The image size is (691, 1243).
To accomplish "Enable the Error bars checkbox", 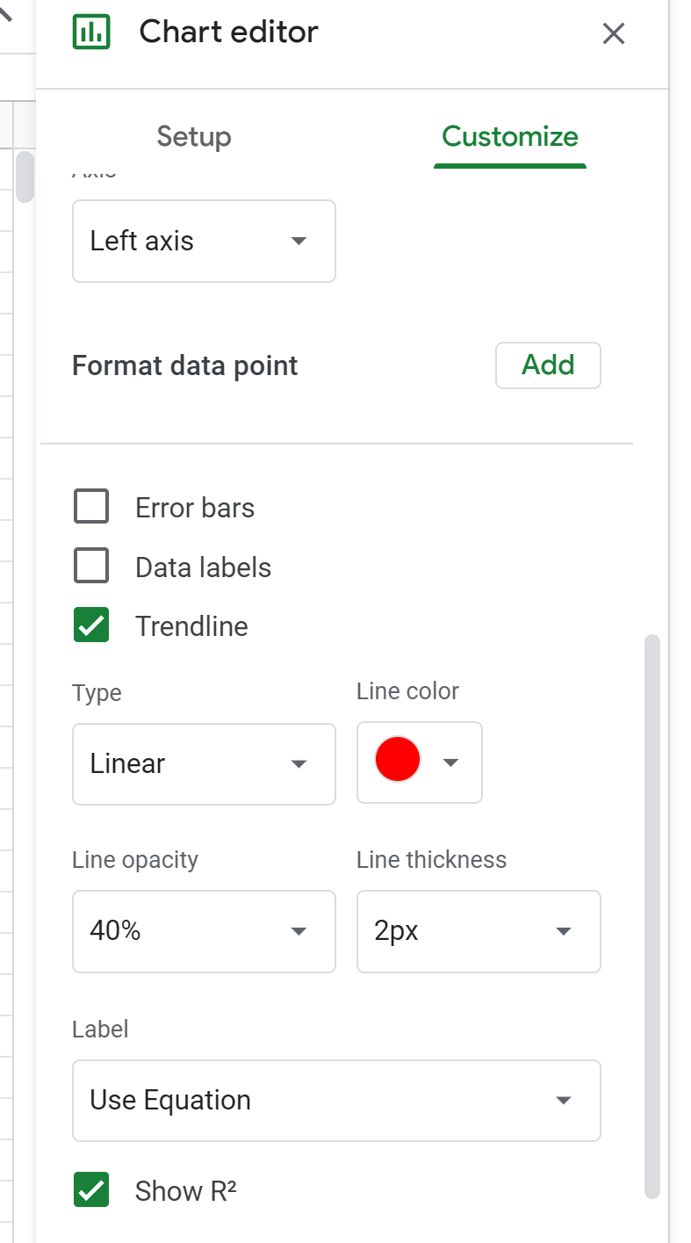I will [x=91, y=506].
